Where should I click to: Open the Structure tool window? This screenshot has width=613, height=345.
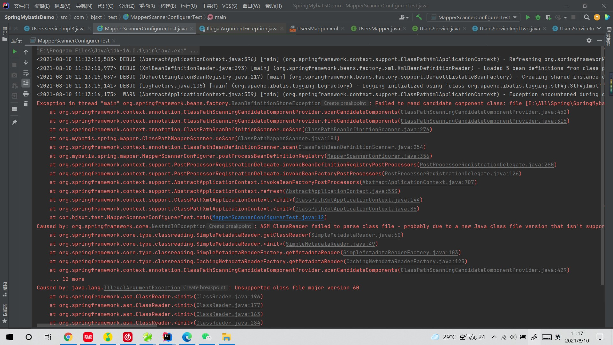coord(4,289)
